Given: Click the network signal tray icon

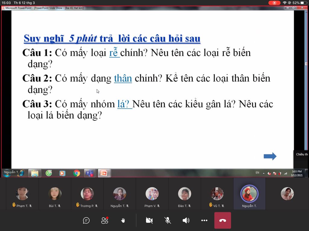Looking at the screenshot, I should [x=285, y=173].
